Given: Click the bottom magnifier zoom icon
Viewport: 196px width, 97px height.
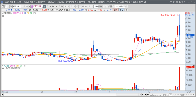Looking at the screenshot, I should [186, 95].
